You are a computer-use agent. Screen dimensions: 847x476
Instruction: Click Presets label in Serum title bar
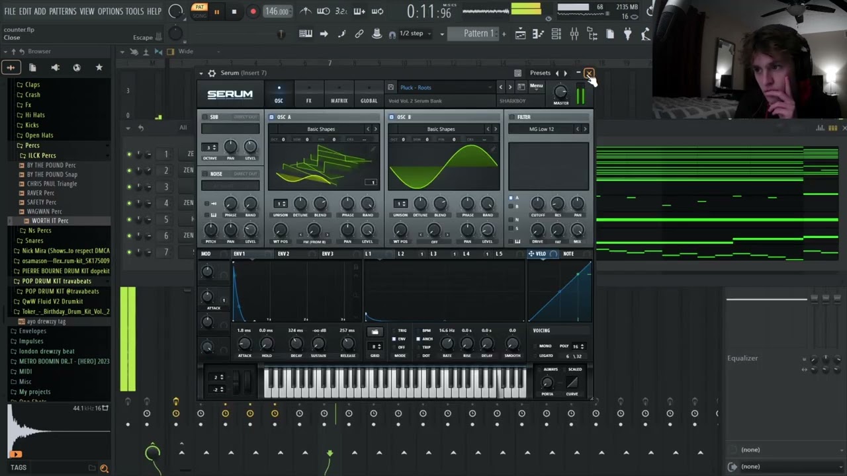(x=540, y=73)
